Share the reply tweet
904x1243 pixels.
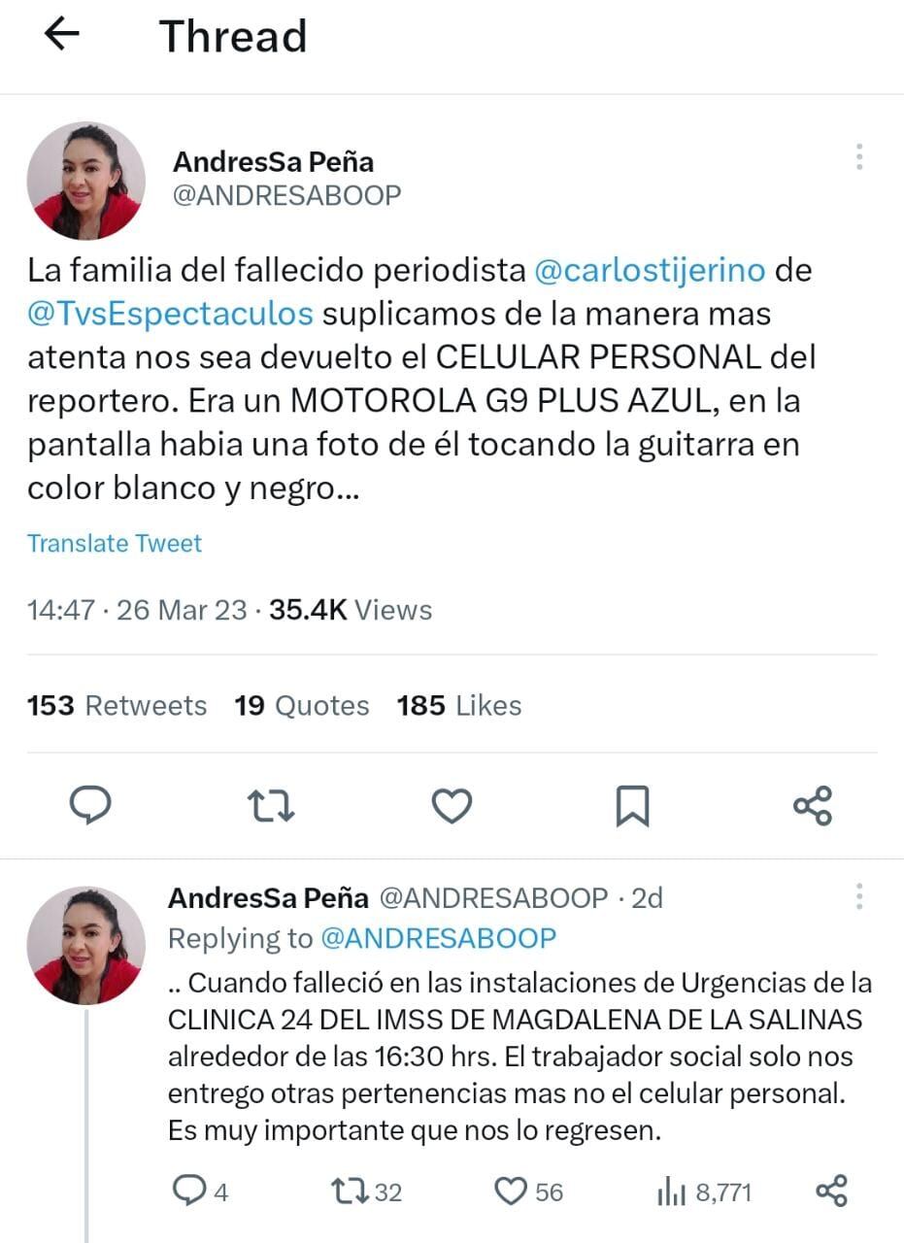coord(831,1191)
